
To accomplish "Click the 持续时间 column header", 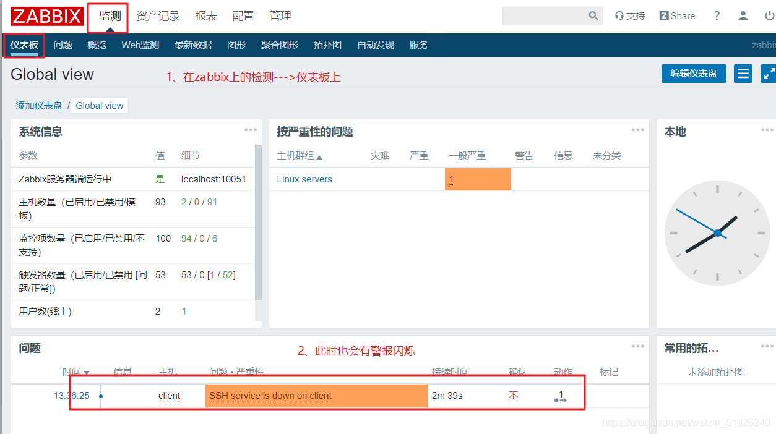I will click(x=450, y=372).
